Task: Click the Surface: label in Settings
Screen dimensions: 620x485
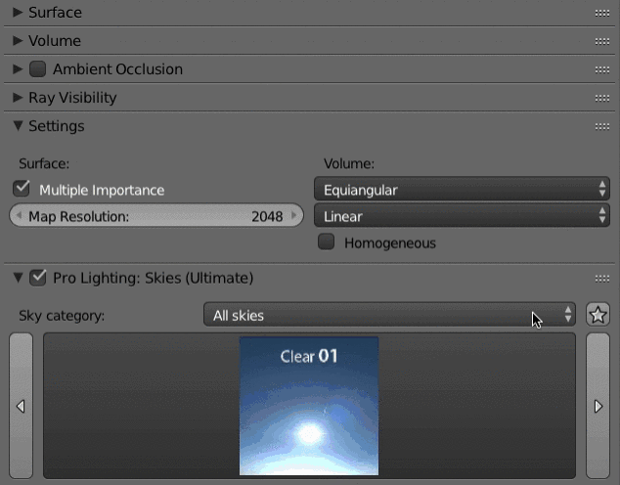Action: (44, 163)
